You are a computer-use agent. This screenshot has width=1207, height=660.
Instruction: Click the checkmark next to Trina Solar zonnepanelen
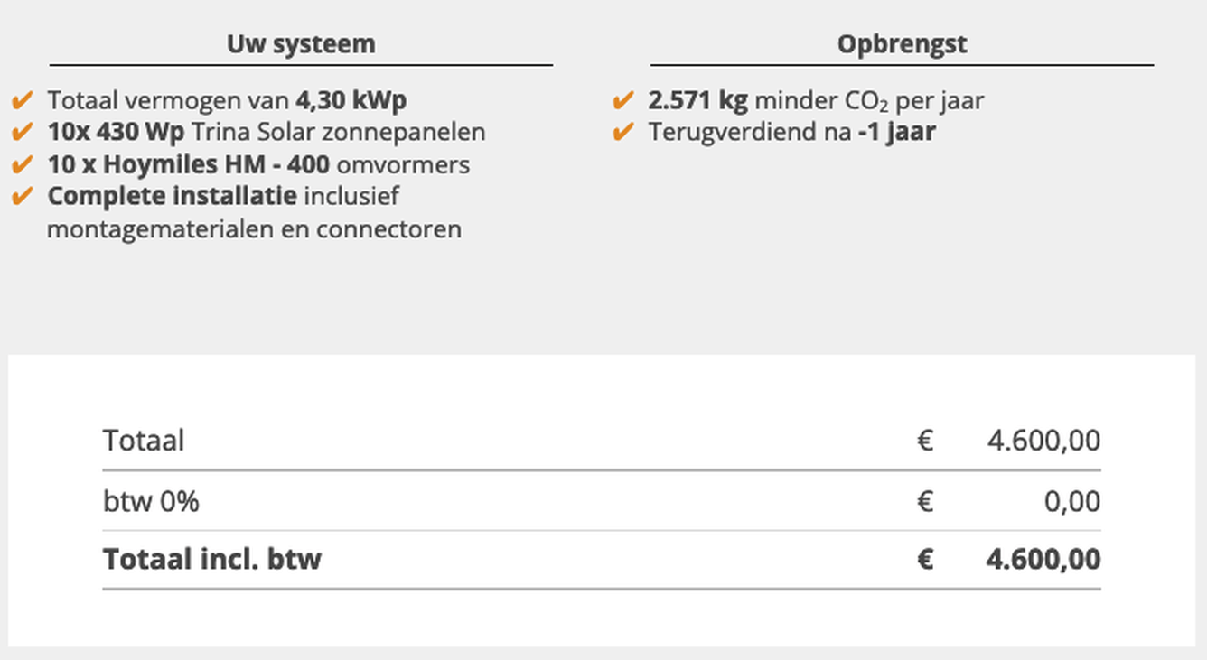click(23, 132)
